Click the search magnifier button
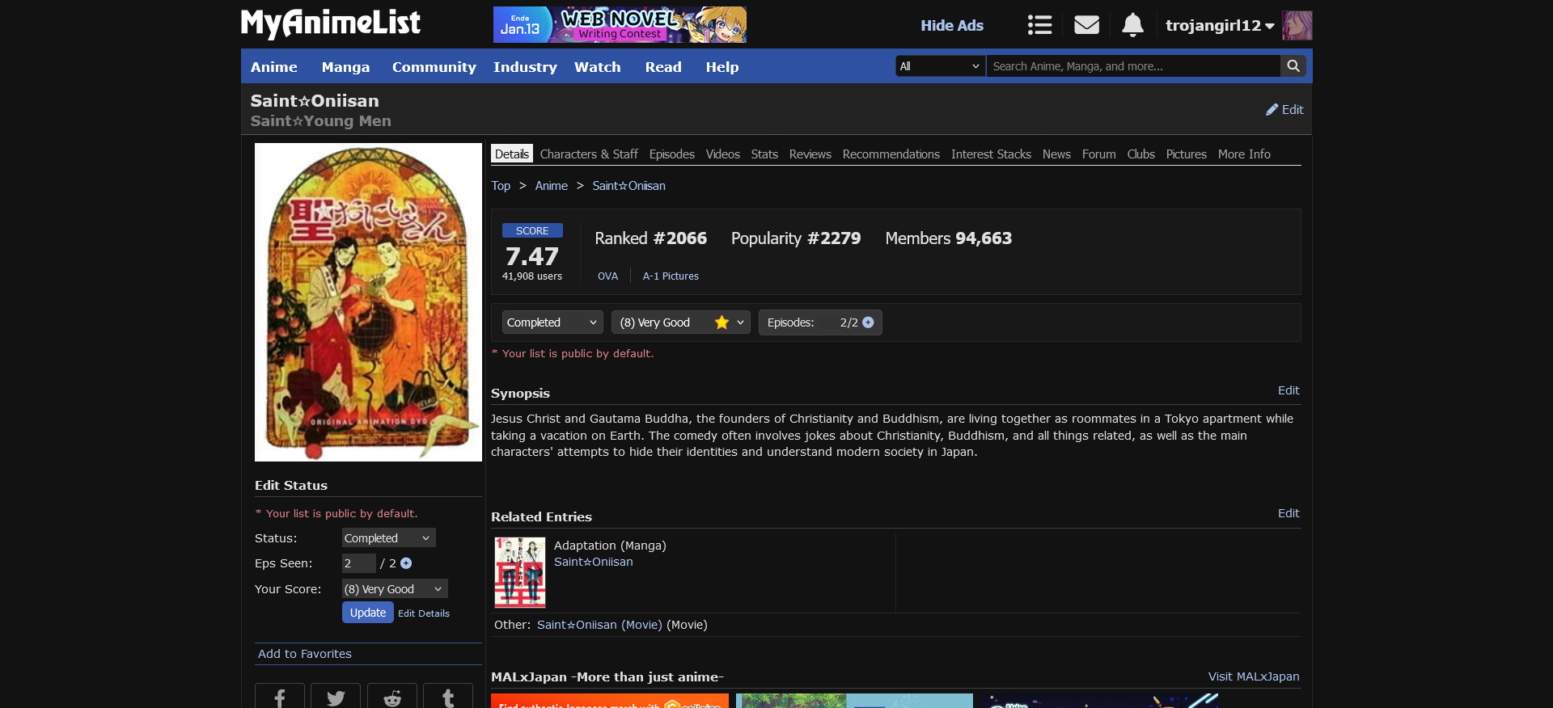 tap(1293, 66)
